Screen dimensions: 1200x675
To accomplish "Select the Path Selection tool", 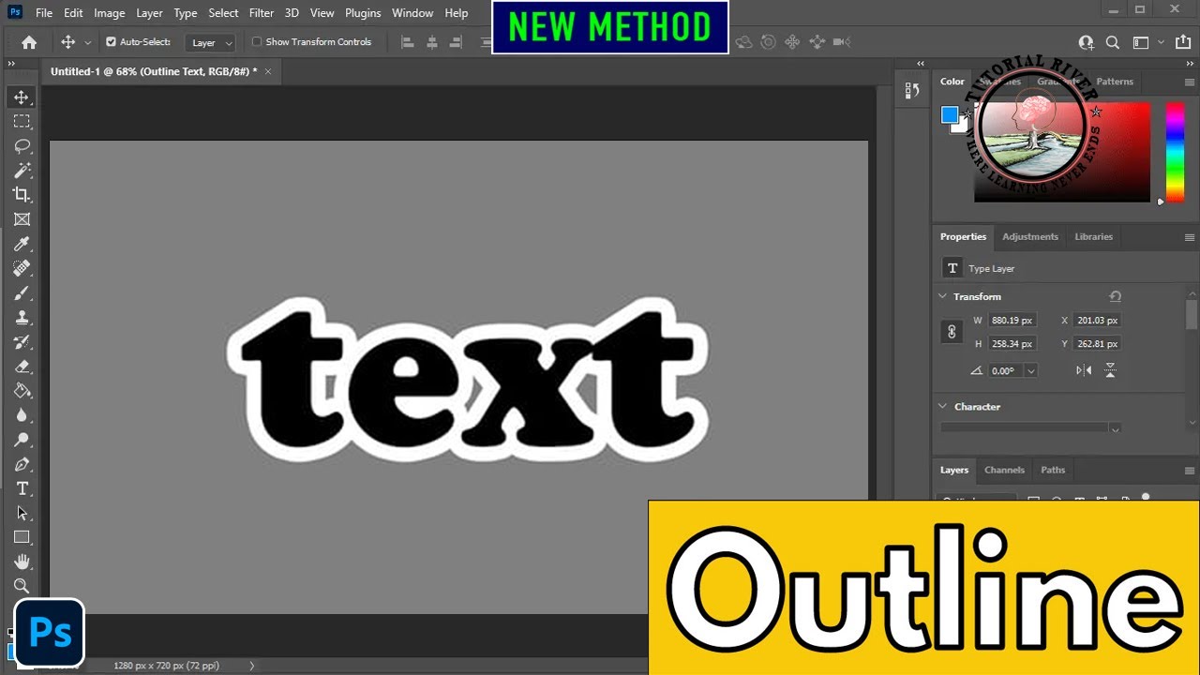I will point(22,513).
